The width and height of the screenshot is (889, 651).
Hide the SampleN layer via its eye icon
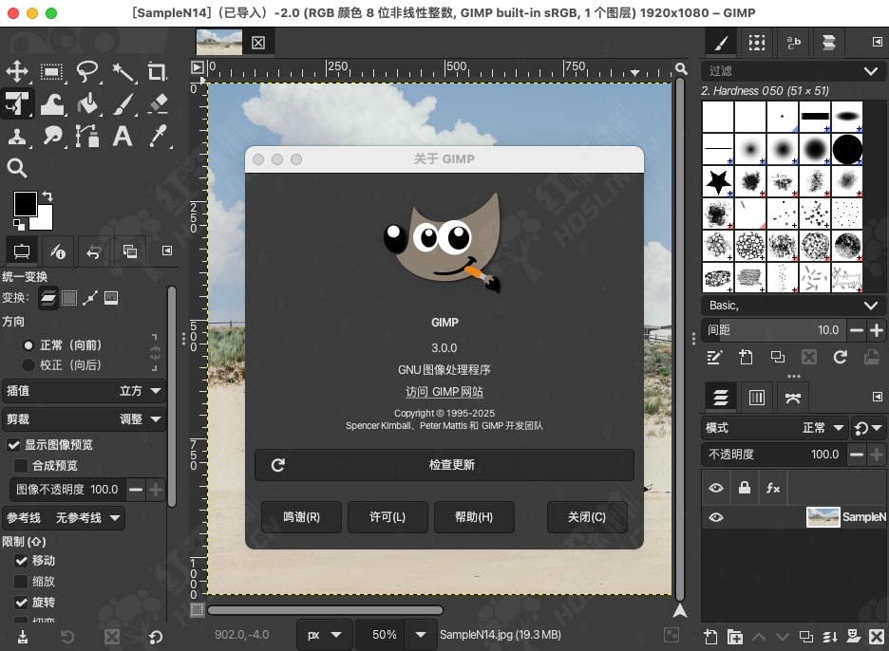tap(716, 517)
